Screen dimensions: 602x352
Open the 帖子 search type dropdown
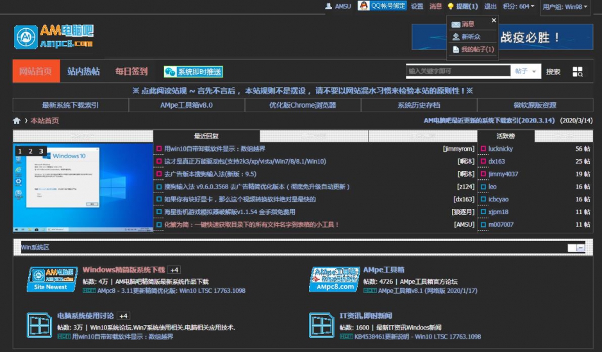(x=526, y=71)
